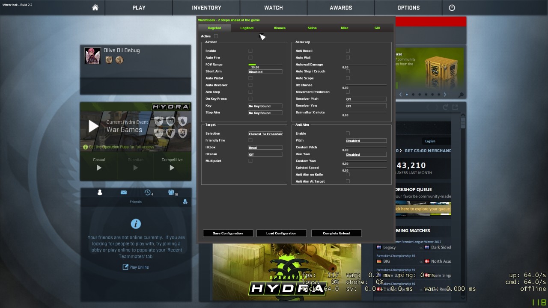Go to the home screen icon

pos(95,8)
